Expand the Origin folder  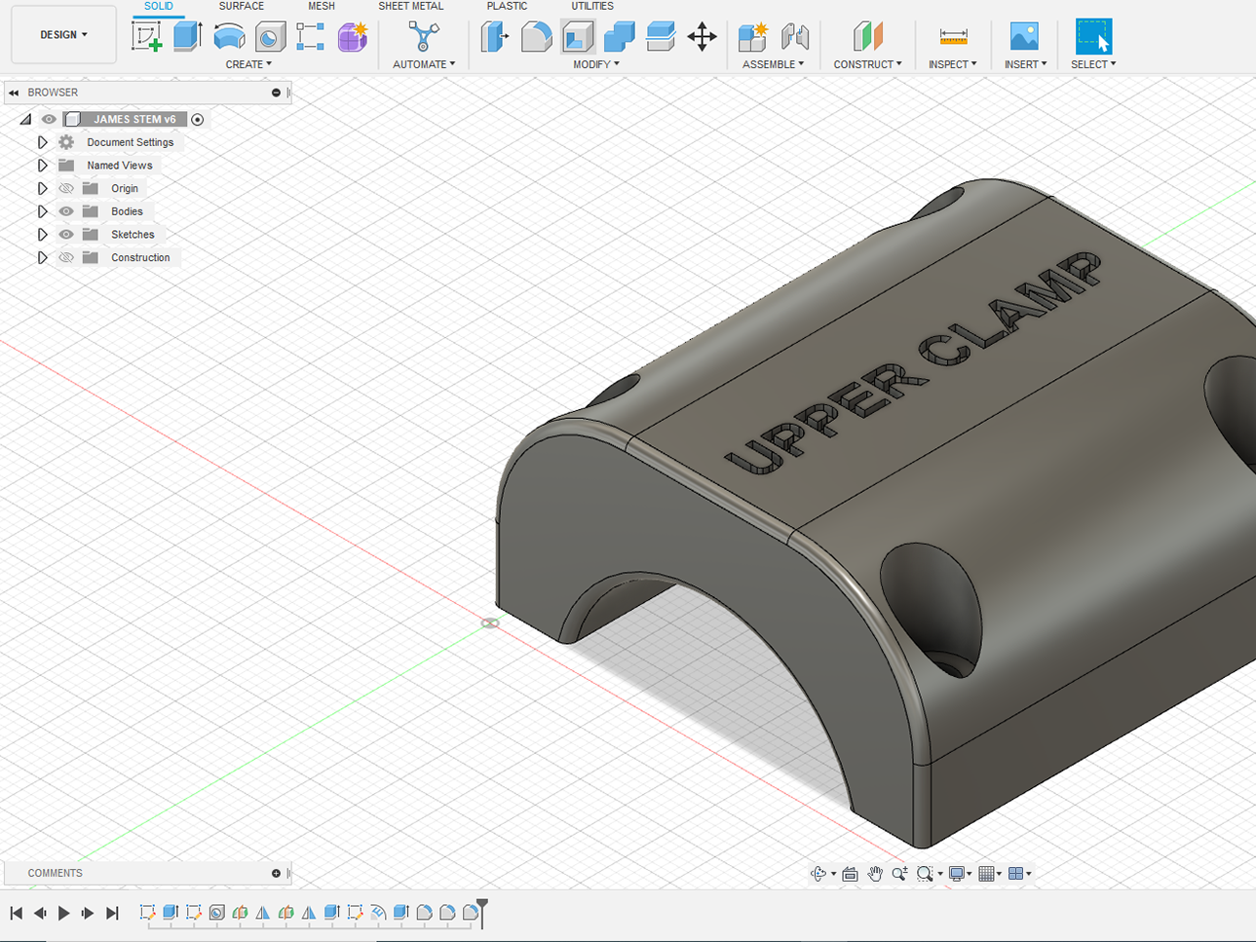tap(42, 188)
